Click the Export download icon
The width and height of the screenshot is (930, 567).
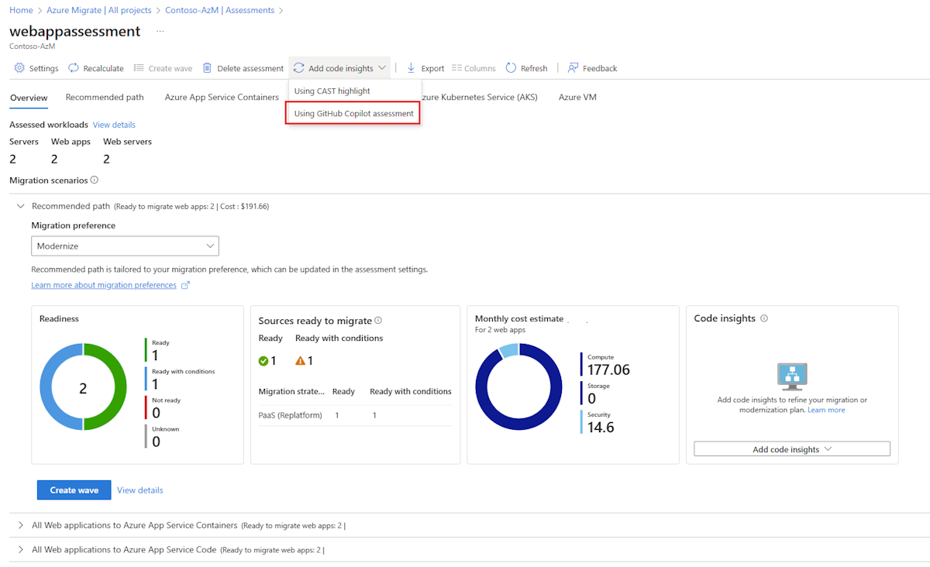412,68
